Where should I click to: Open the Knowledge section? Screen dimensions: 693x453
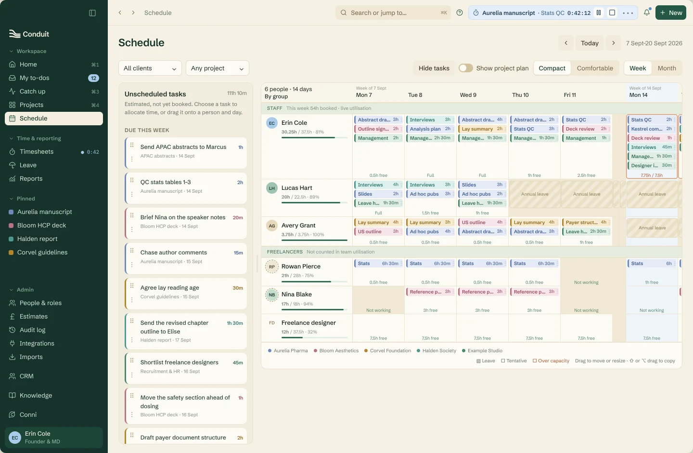click(x=54, y=396)
